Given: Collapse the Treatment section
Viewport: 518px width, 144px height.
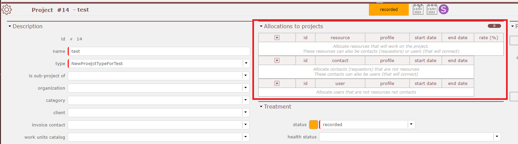Looking at the screenshot, I should pos(261,107).
